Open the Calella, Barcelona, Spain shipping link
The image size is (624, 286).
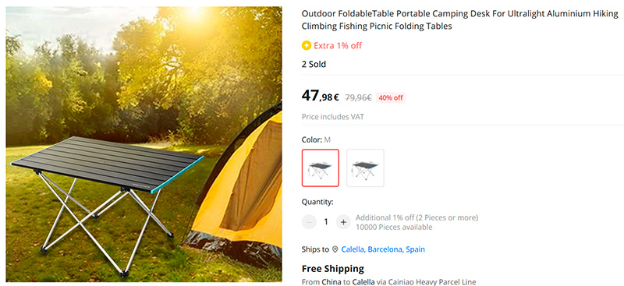pyautogui.click(x=383, y=249)
